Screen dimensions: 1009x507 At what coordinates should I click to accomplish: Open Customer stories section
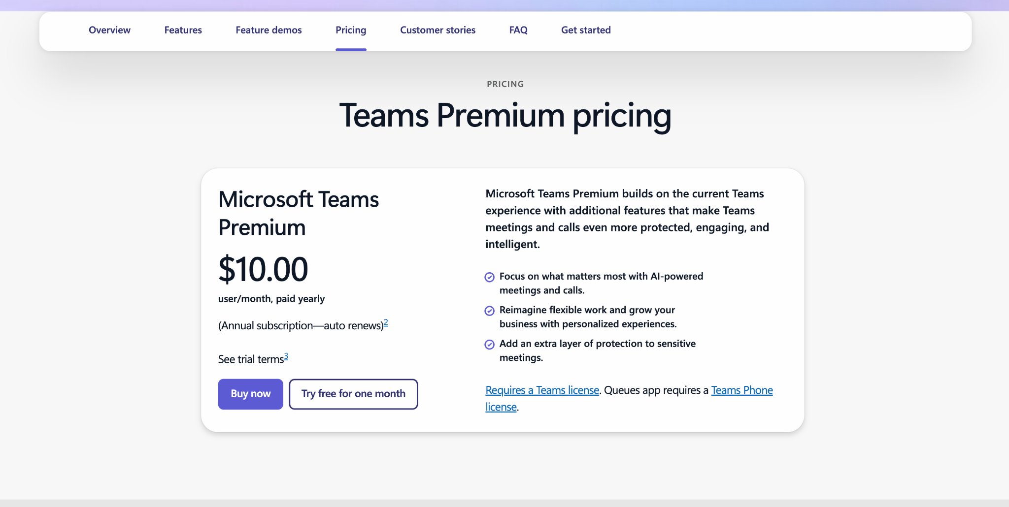click(437, 30)
